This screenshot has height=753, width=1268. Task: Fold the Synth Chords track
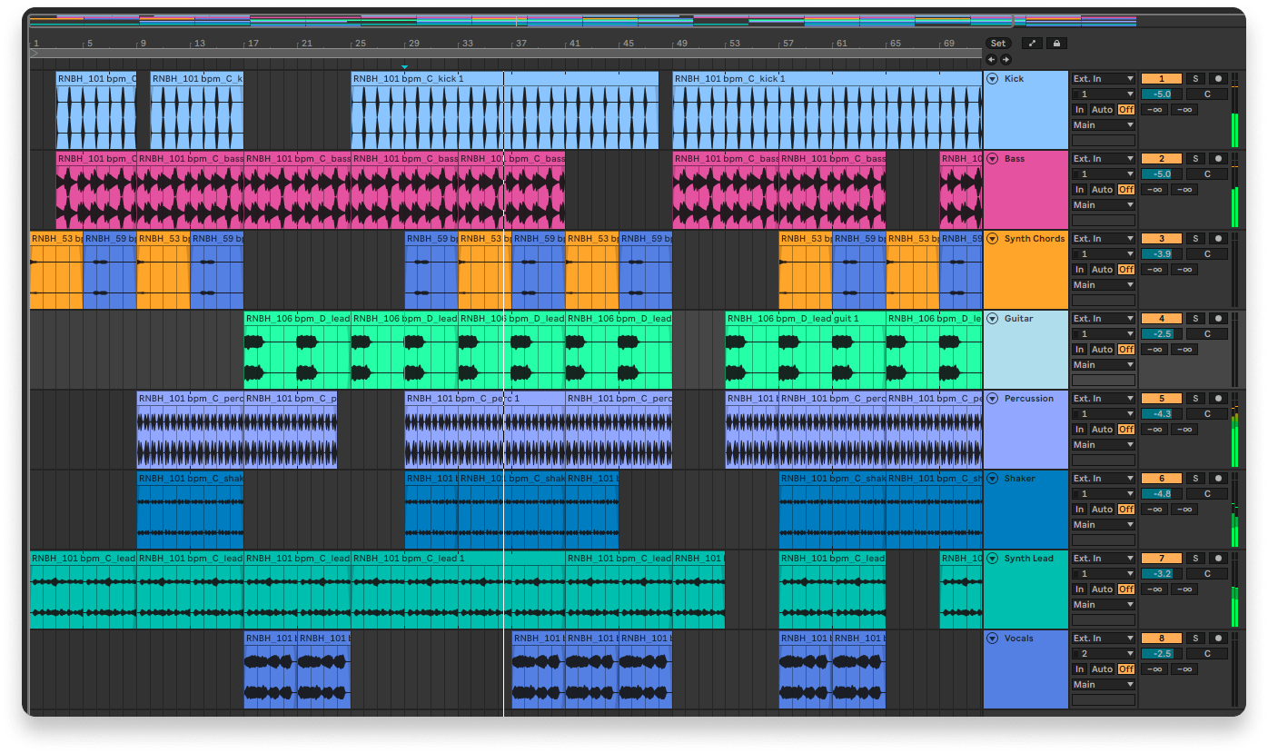pyautogui.click(x=992, y=239)
